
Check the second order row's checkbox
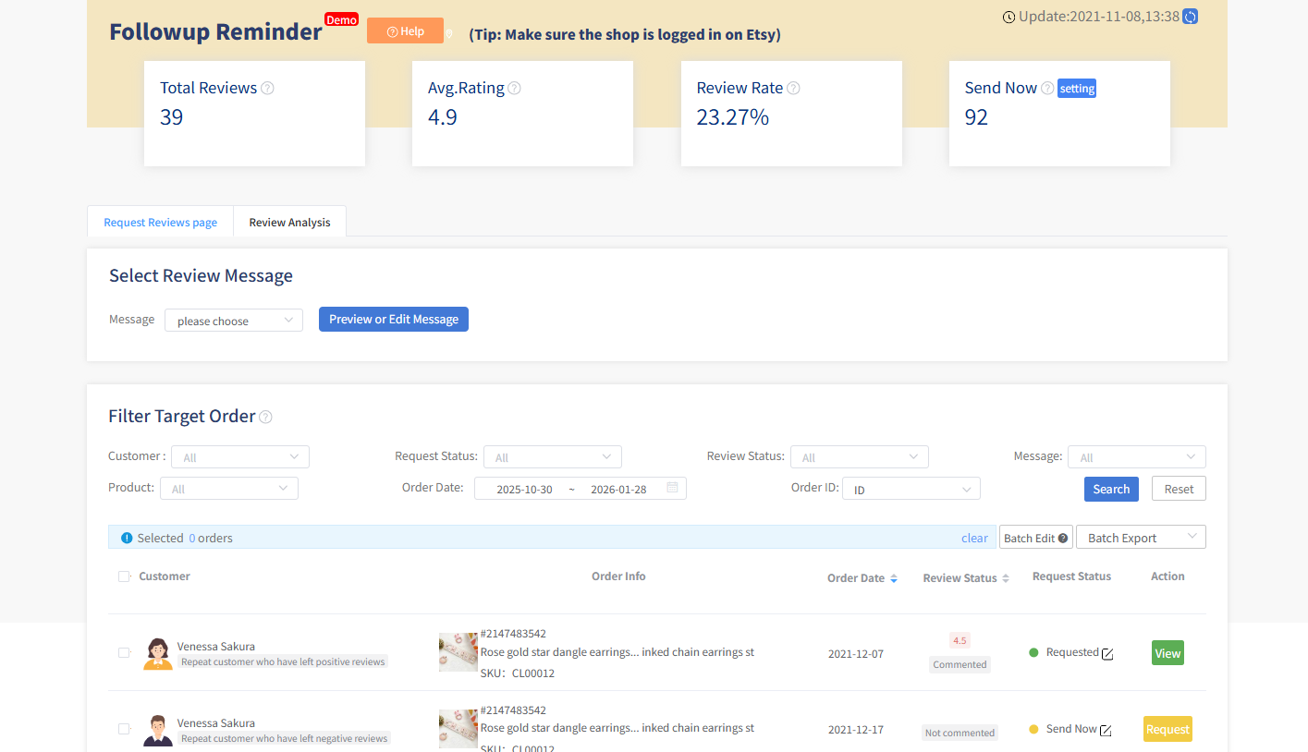pyautogui.click(x=124, y=728)
